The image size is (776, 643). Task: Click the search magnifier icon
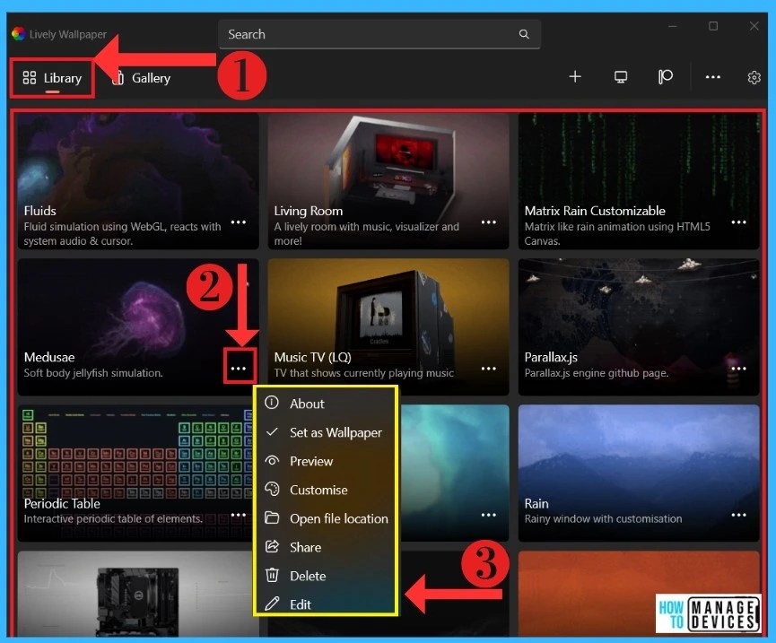click(x=524, y=34)
